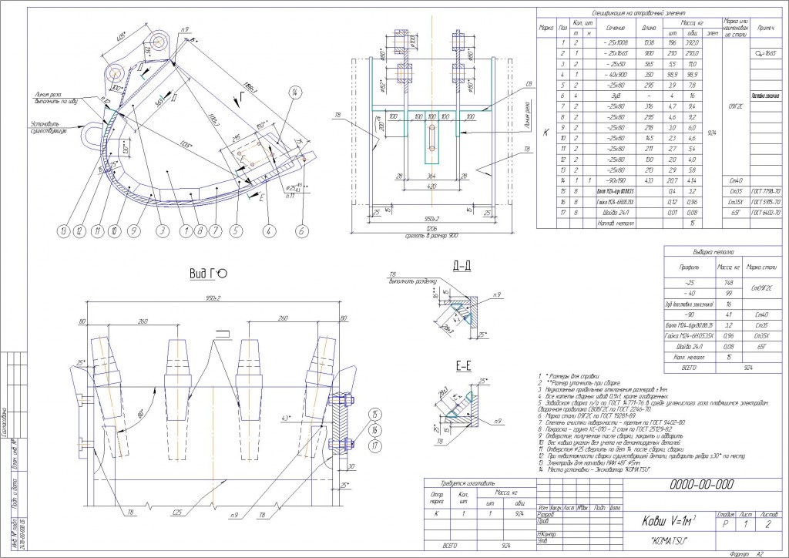The height and width of the screenshot is (558, 789).
Task: Click position balloon 3
Action: pyautogui.click(x=162, y=231)
